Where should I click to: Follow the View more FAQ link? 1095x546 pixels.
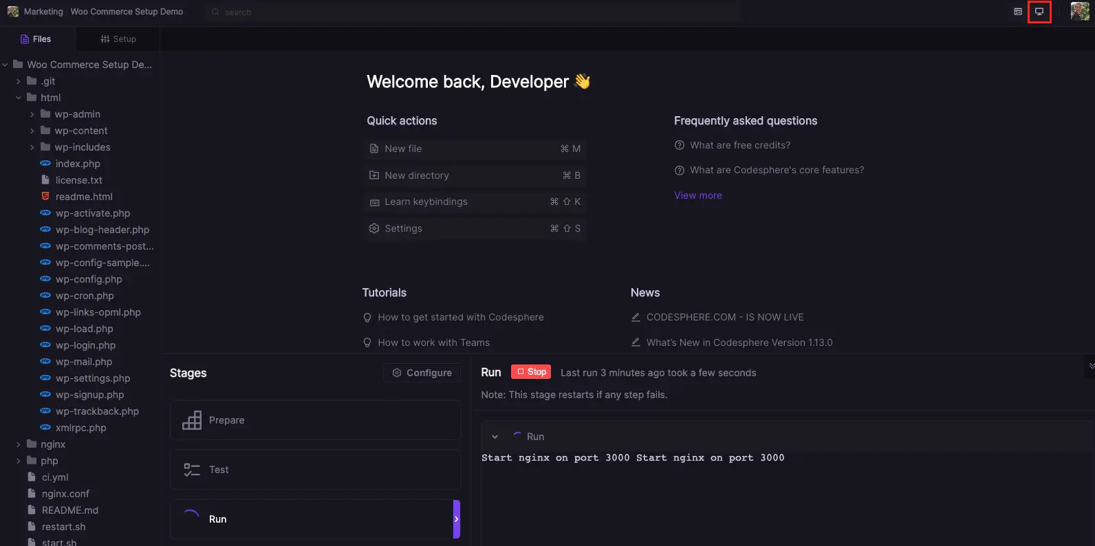point(697,195)
